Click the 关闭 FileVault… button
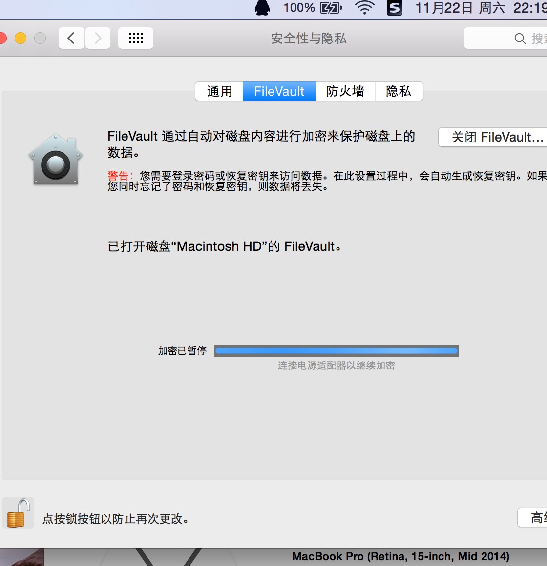The height and width of the screenshot is (566, 547). click(x=493, y=137)
